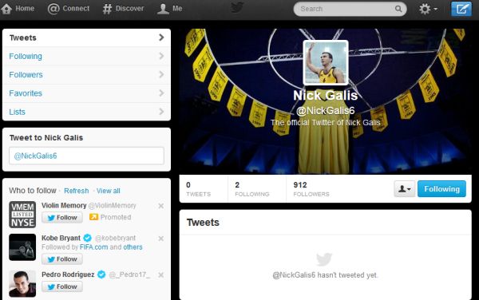
Task: Open the FIFA.com link
Action: [93, 247]
